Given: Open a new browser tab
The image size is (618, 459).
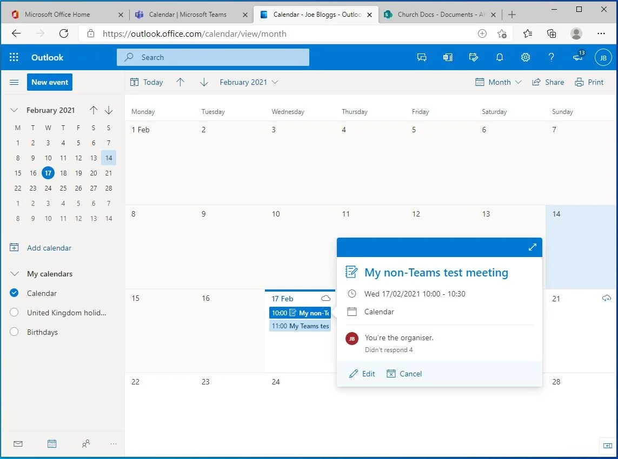Looking at the screenshot, I should (512, 15).
